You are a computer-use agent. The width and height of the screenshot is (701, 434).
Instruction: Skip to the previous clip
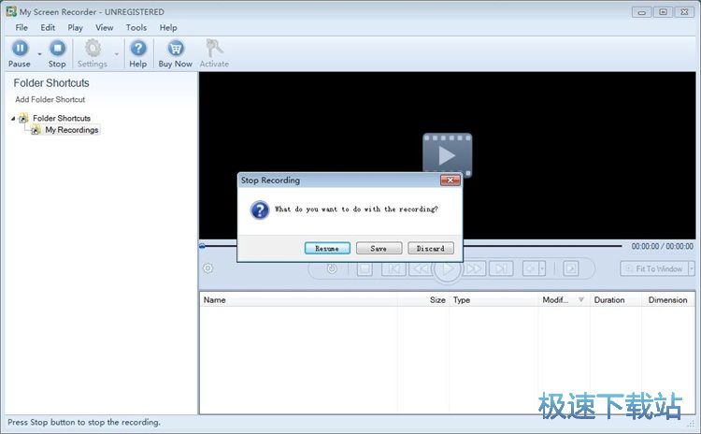point(393,268)
